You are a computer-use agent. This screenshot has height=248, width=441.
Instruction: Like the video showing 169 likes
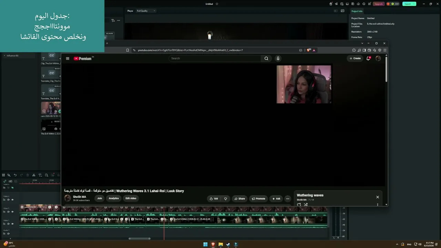click(x=214, y=199)
